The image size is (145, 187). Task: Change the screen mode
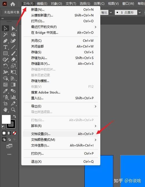[x=9, y=146]
